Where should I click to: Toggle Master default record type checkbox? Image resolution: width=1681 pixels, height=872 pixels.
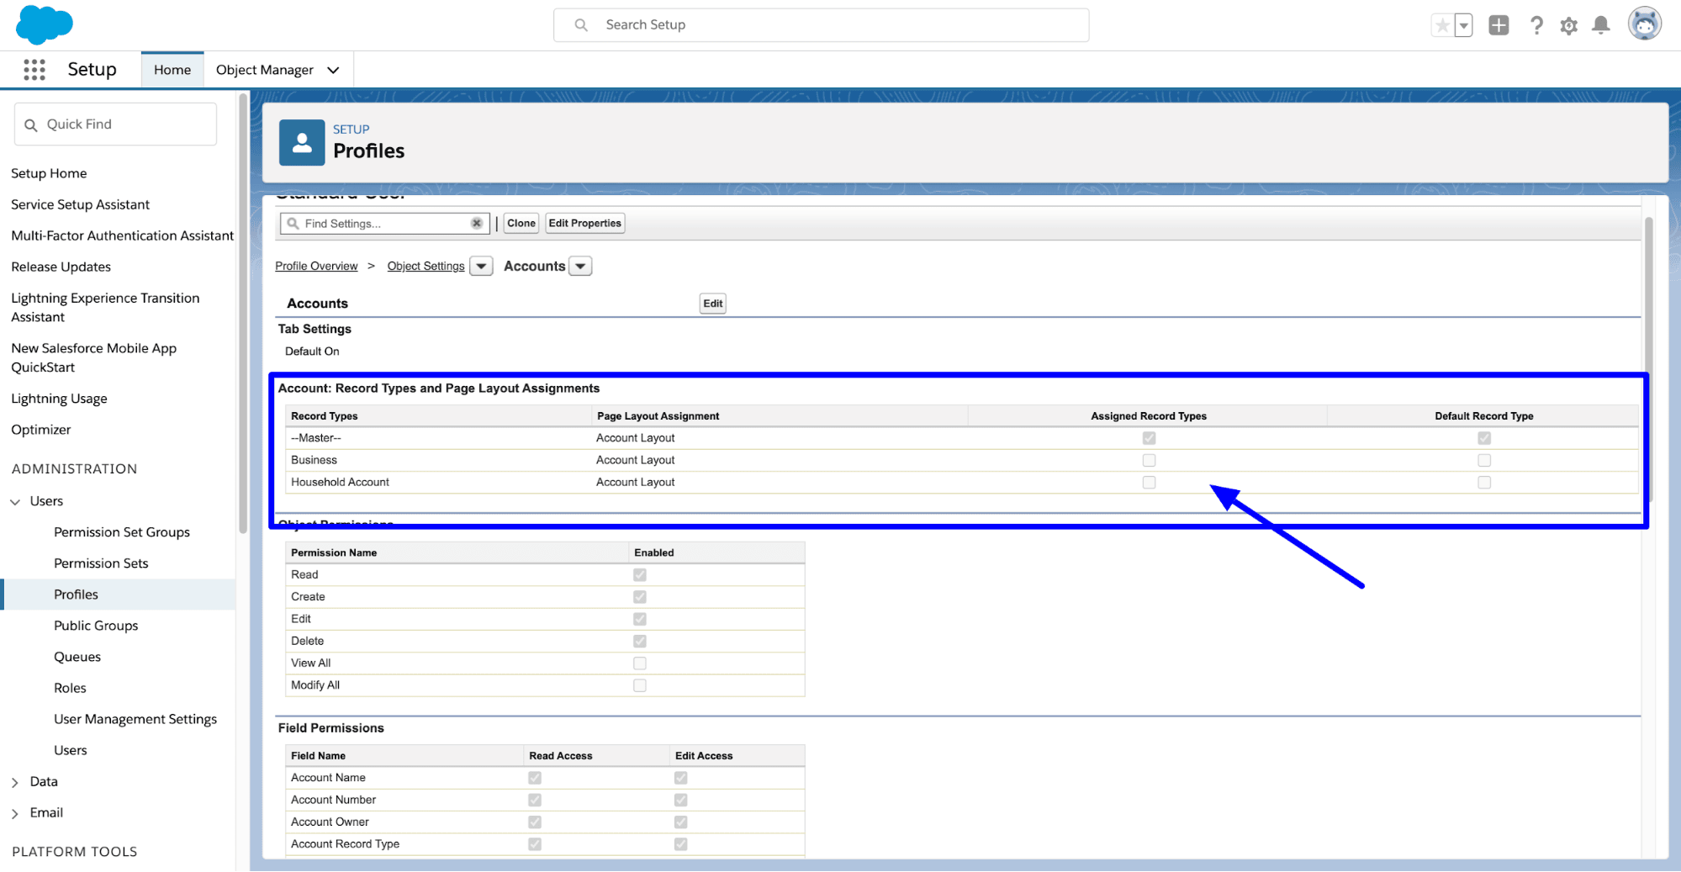[1484, 438]
